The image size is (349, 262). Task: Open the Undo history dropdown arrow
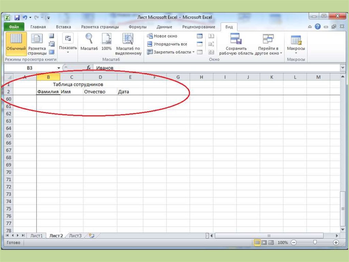(x=30, y=17)
